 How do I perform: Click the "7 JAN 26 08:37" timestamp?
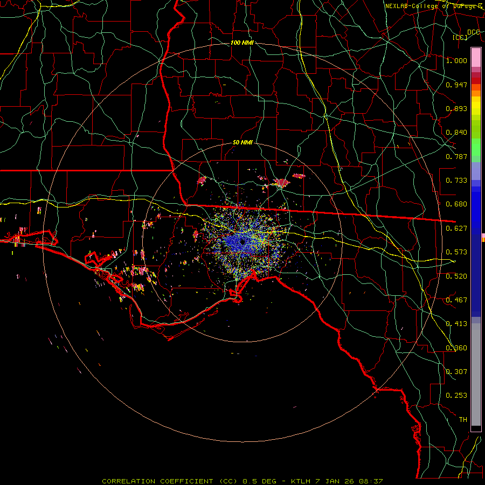pos(349,481)
